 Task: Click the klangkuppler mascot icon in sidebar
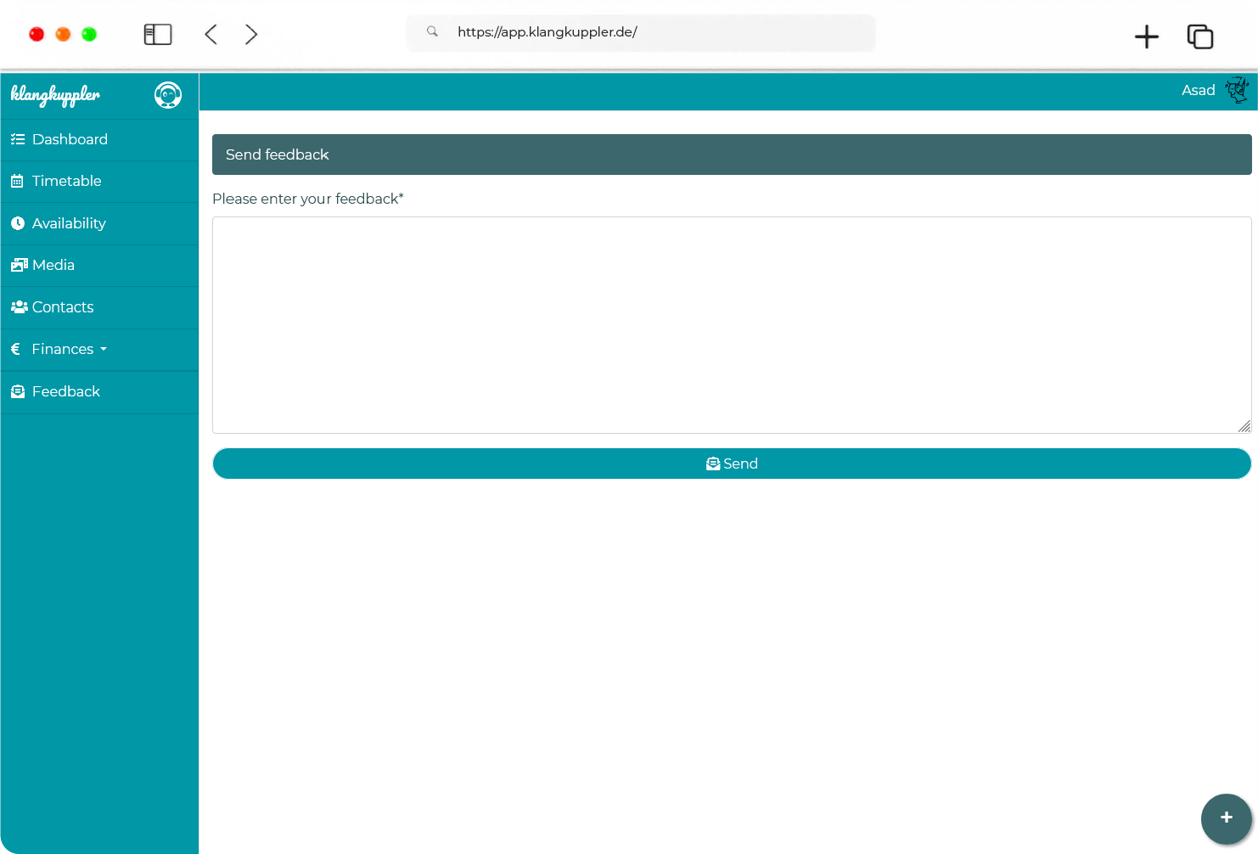pyautogui.click(x=168, y=95)
